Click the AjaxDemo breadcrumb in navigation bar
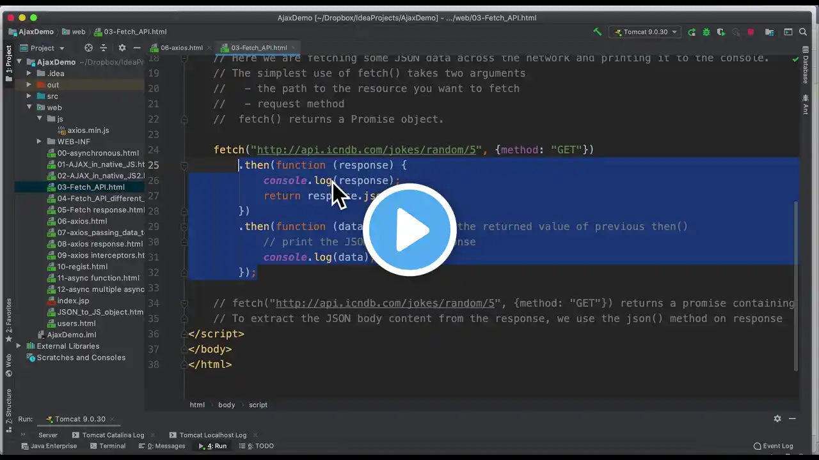Image resolution: width=819 pixels, height=460 pixels. pyautogui.click(x=31, y=32)
